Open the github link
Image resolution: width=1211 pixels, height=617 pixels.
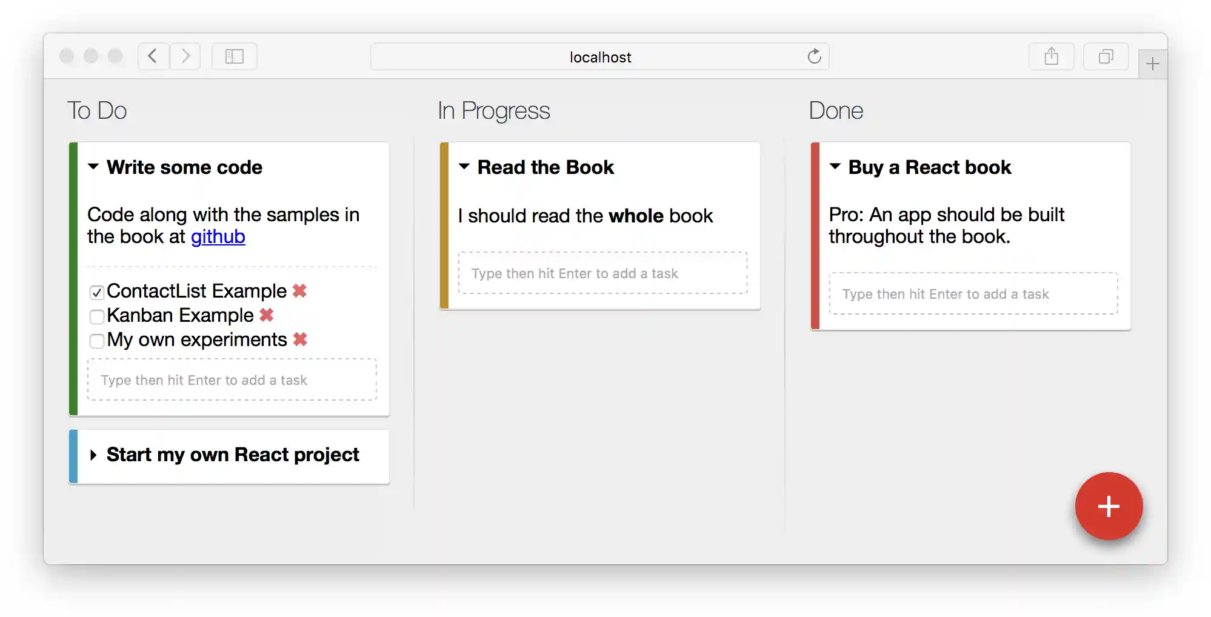218,237
